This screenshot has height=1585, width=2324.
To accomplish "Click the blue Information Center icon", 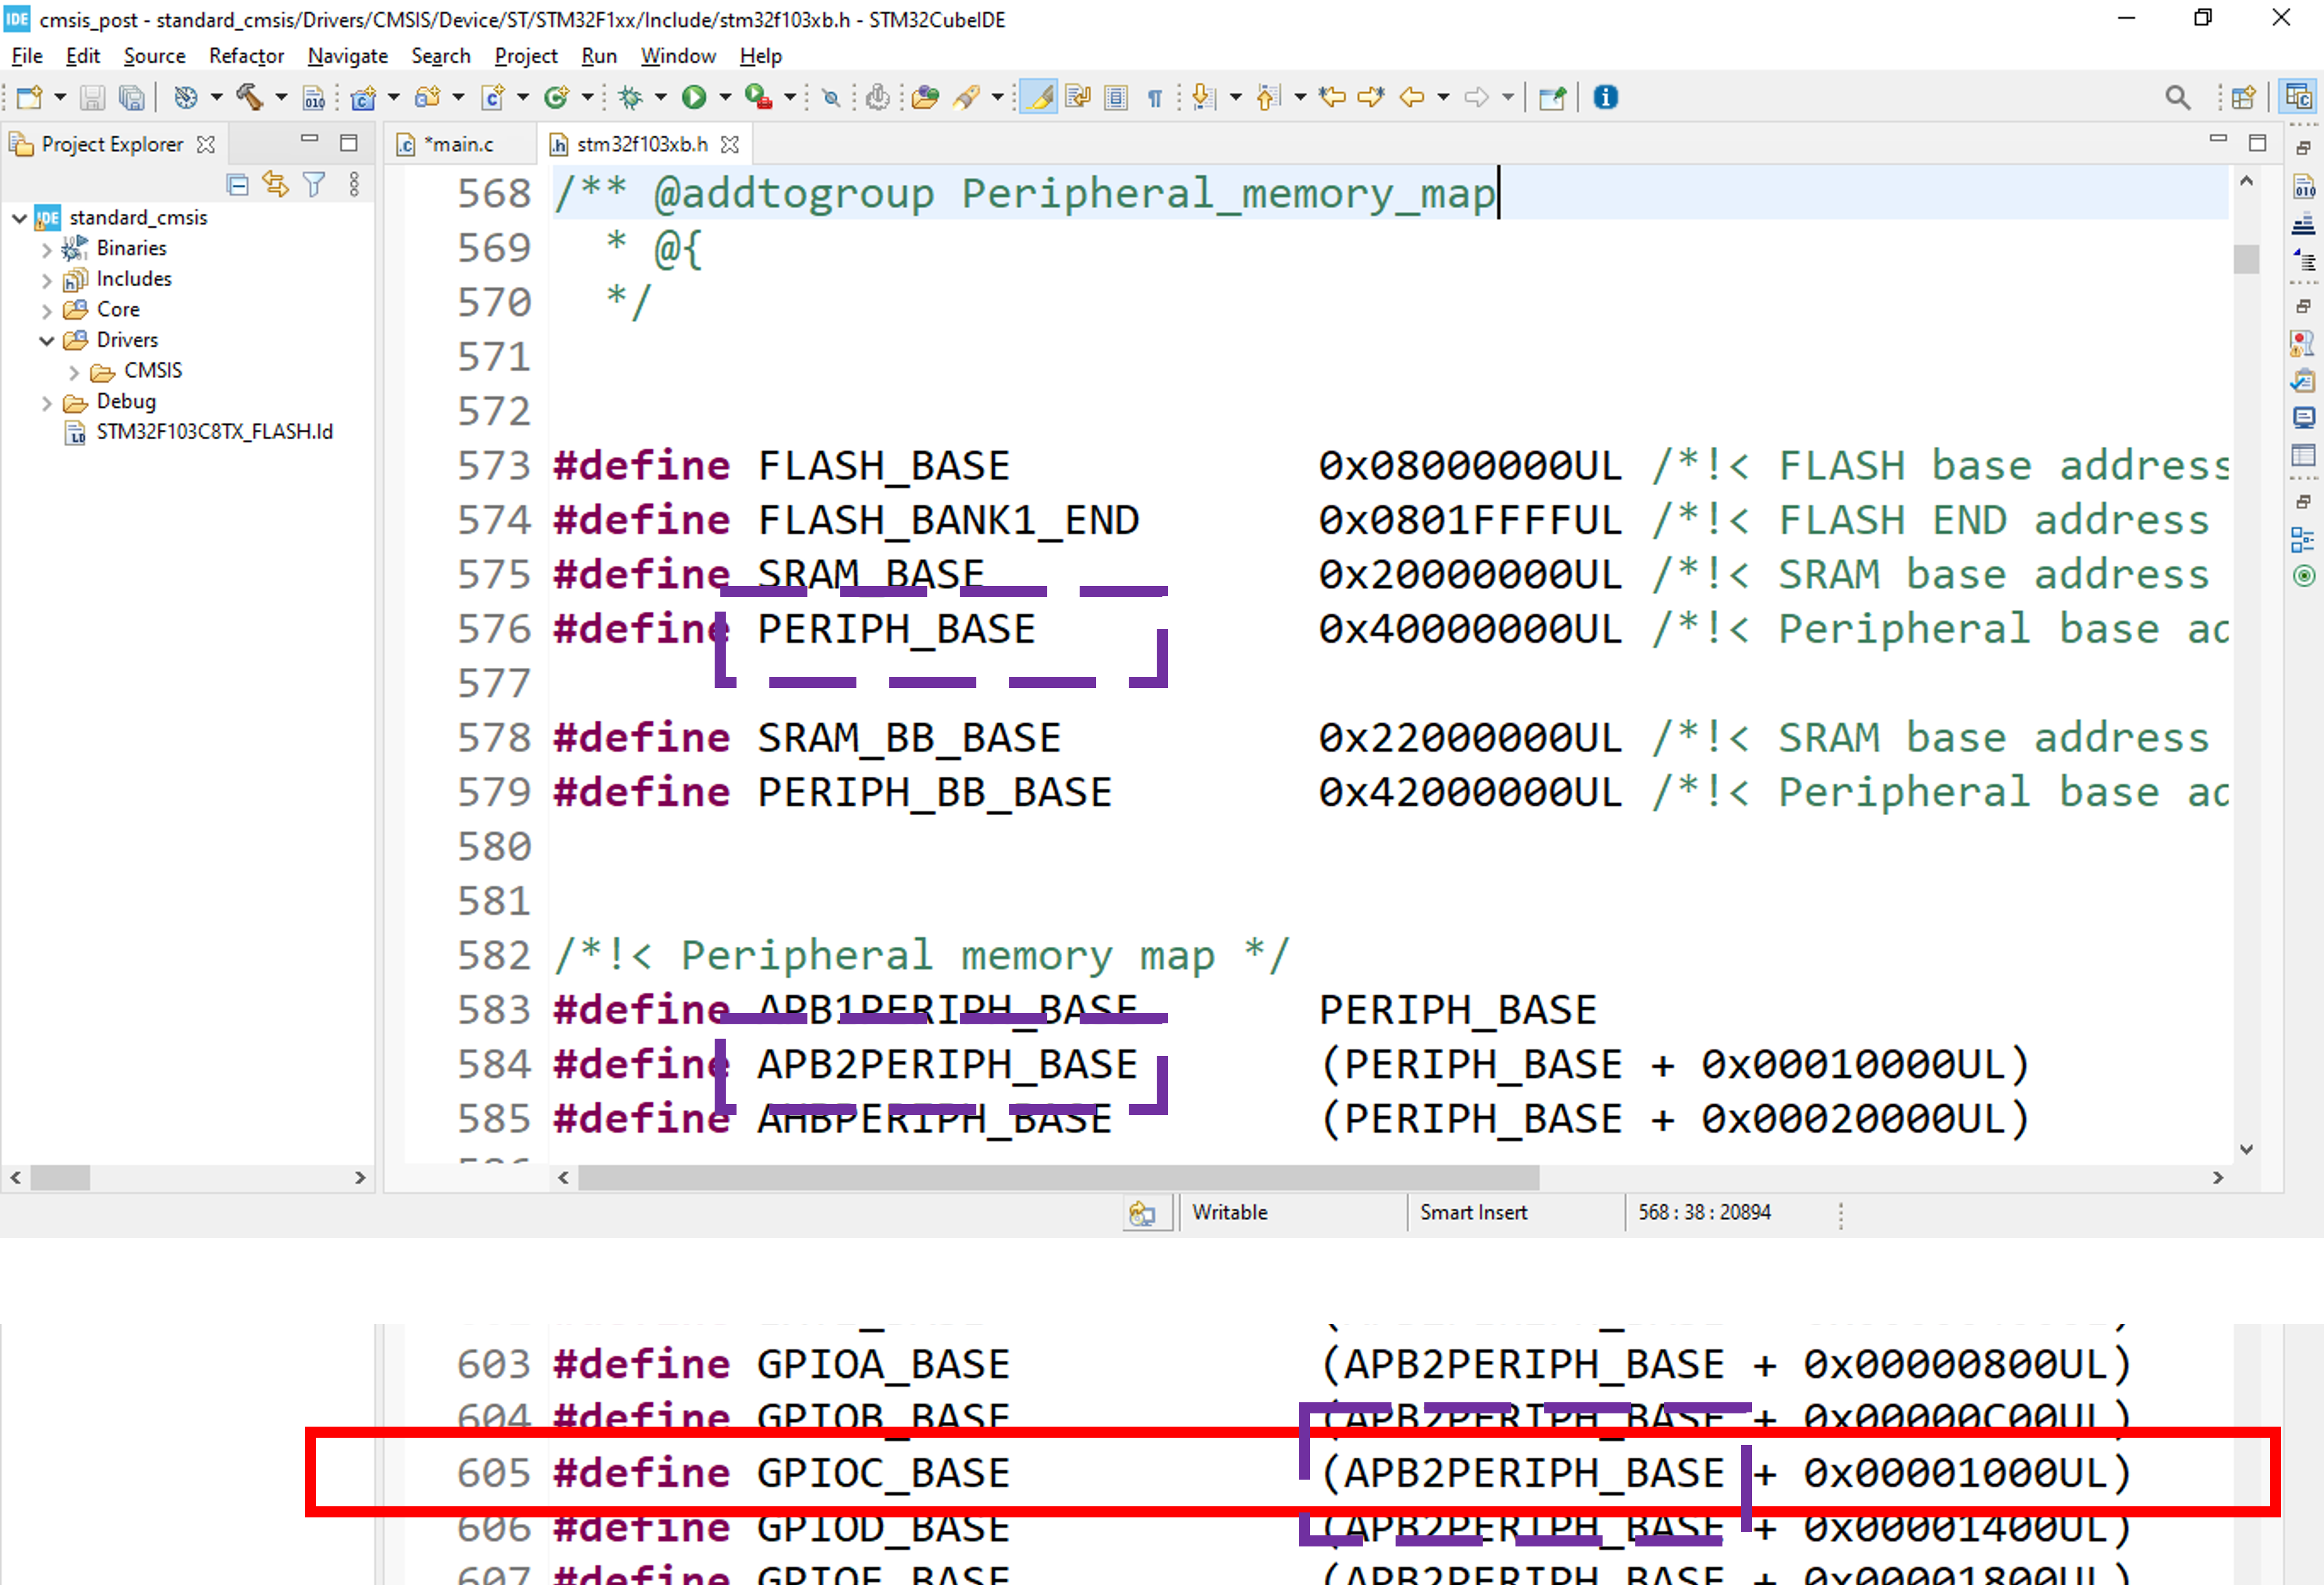I will [1606, 97].
